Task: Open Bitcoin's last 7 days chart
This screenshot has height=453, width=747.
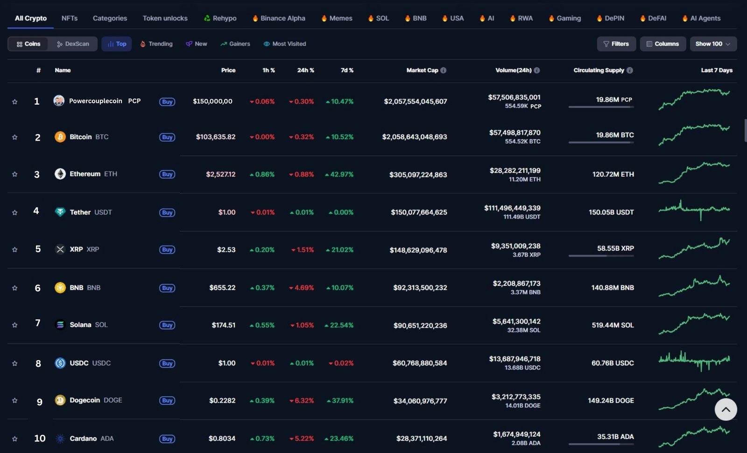Action: [694, 134]
